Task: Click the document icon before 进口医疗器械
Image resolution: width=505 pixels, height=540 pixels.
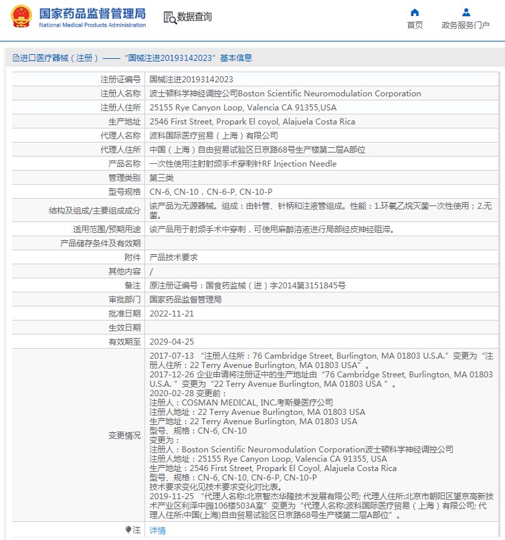Action: click(x=16, y=58)
